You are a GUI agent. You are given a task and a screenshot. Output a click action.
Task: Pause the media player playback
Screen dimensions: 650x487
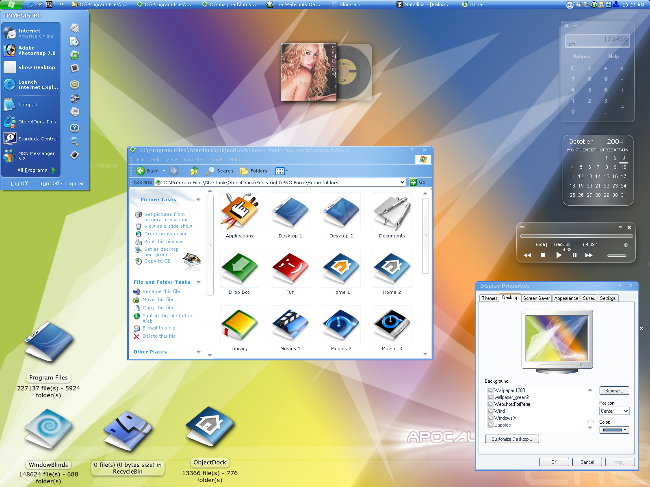(x=574, y=255)
